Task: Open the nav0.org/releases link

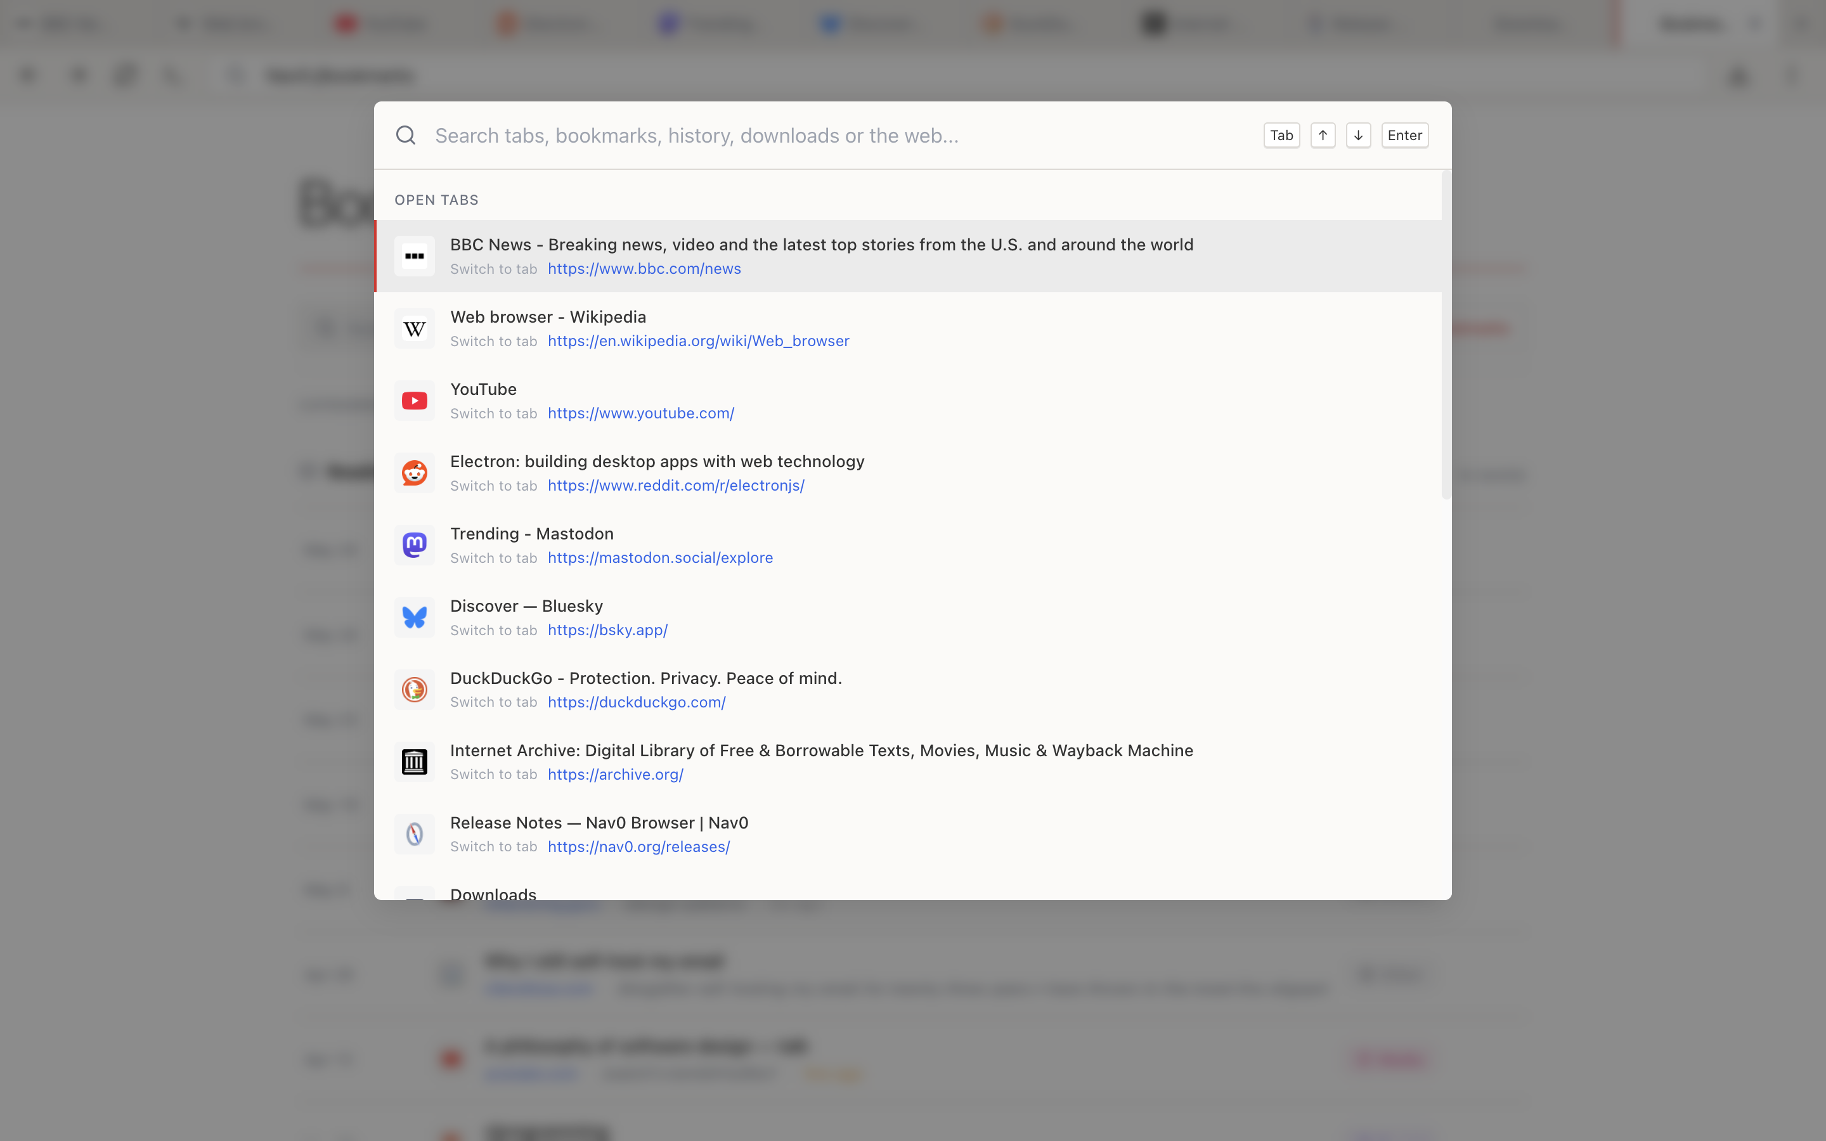Action: tap(638, 847)
